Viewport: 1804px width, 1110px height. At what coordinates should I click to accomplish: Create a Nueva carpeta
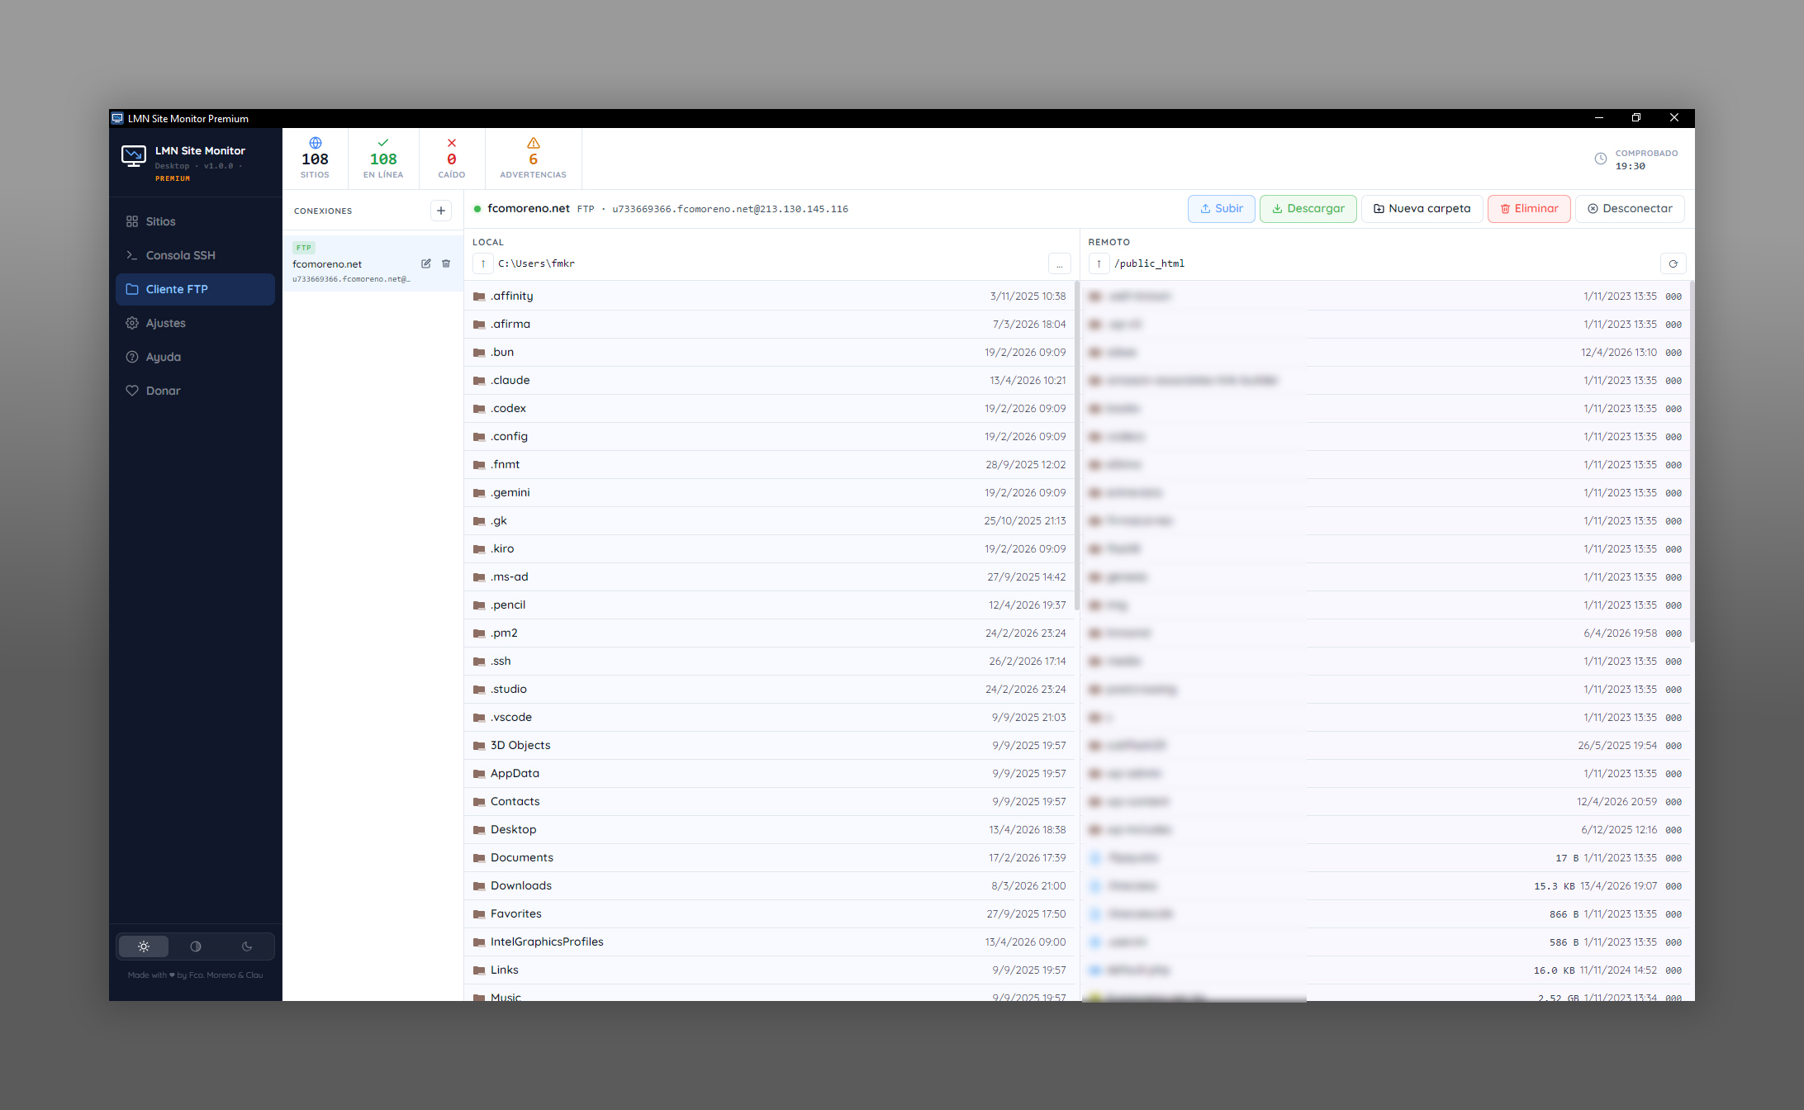point(1422,209)
